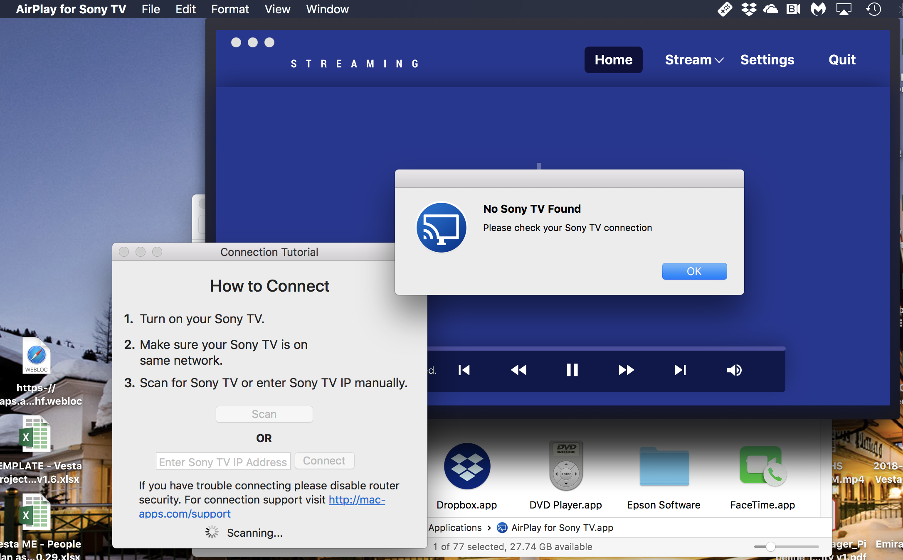This screenshot has height=560, width=903.
Task: Click the AirPlay display menu bar icon
Action: pyautogui.click(x=844, y=9)
